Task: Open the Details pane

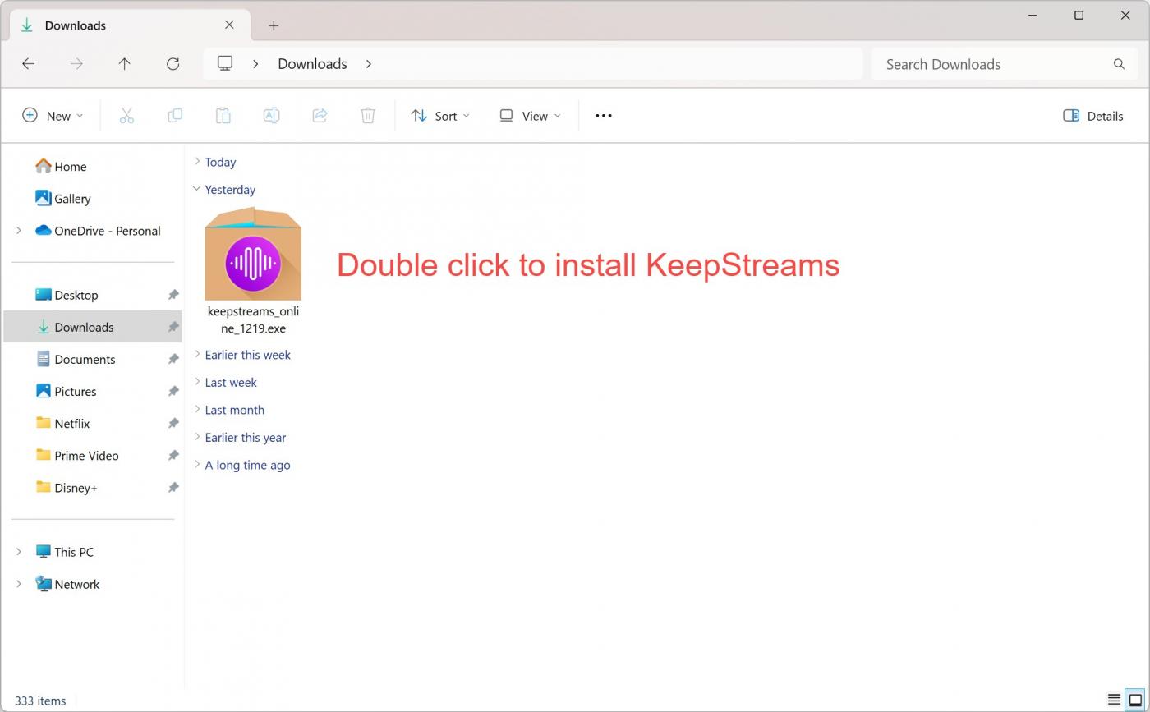Action: coord(1092,116)
